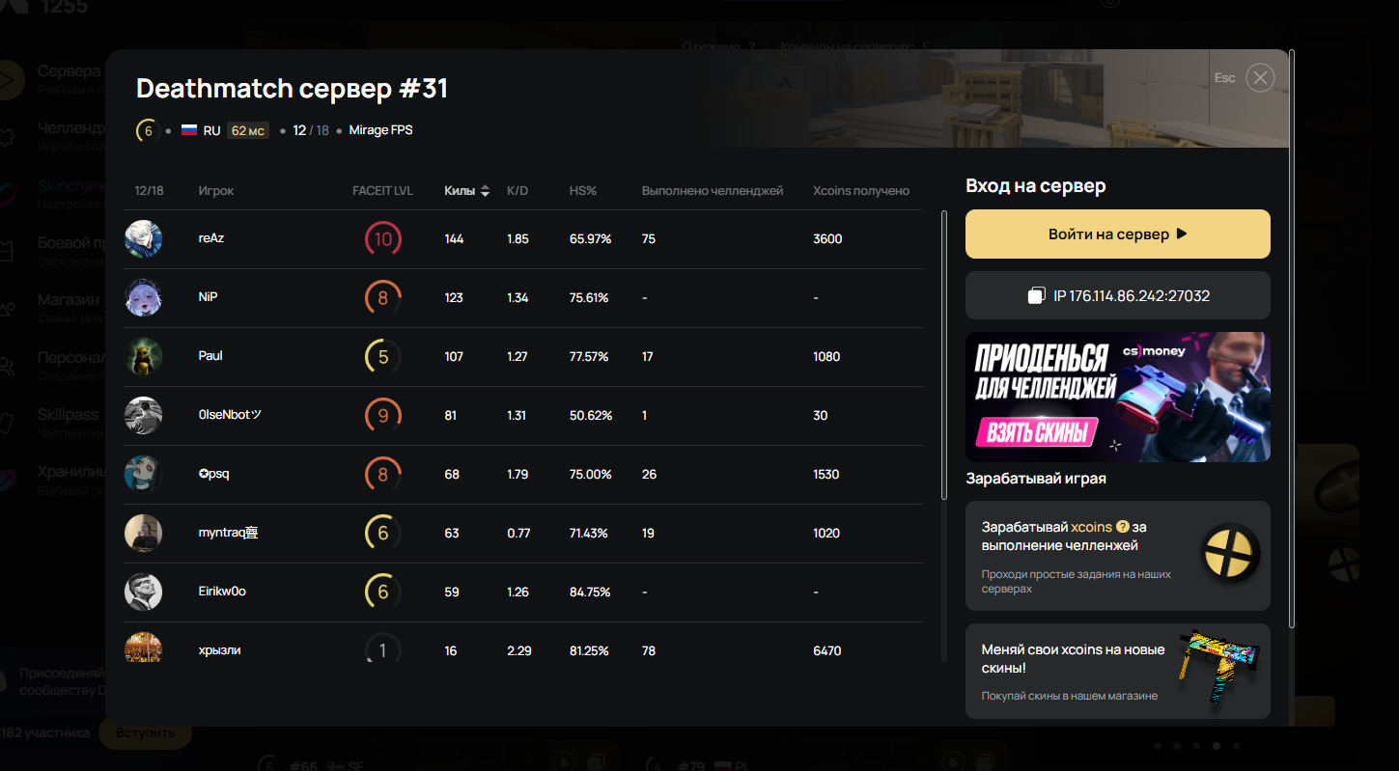Viewport: 1399px width, 771px height.
Task: Click the player table's vertical scrollbar
Action: (x=944, y=355)
